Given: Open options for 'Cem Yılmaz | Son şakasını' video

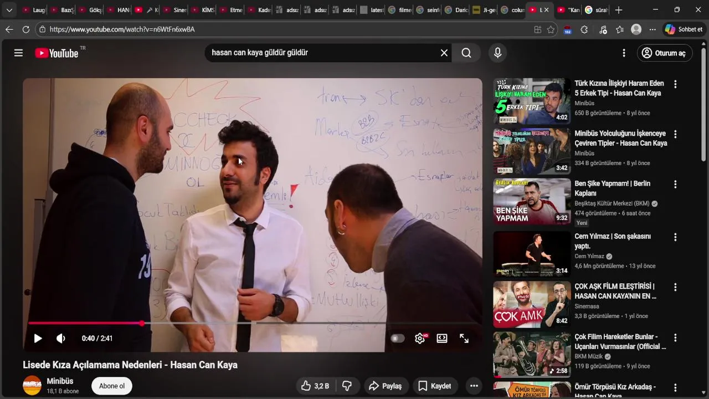Looking at the screenshot, I should tap(675, 237).
